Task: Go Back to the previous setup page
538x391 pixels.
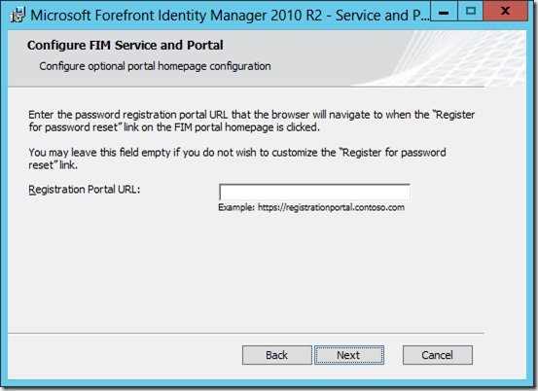Action: [277, 355]
